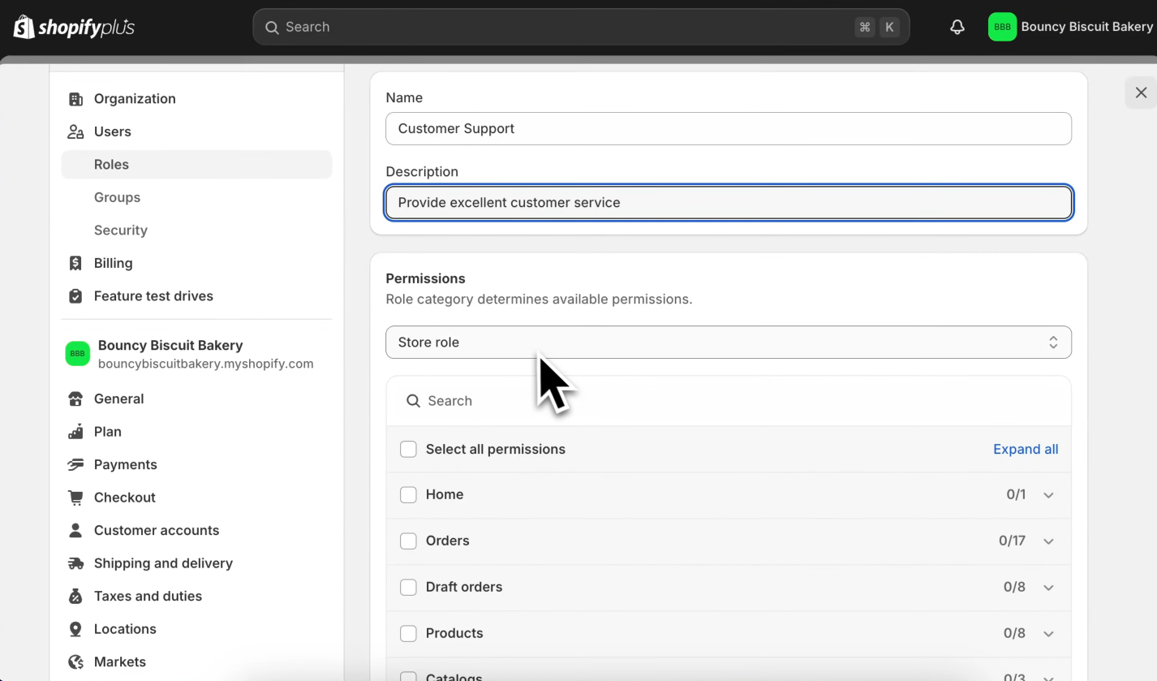The image size is (1157, 681).
Task: Close the settings panel with X
Action: click(1141, 93)
